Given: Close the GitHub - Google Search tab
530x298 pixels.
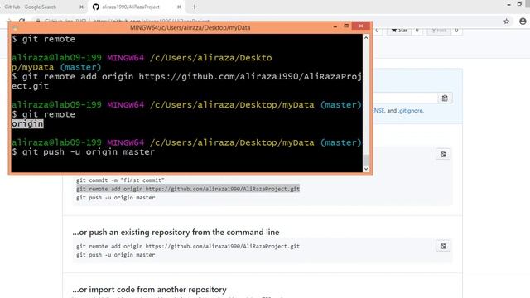Looking at the screenshot, I should click(81, 7).
